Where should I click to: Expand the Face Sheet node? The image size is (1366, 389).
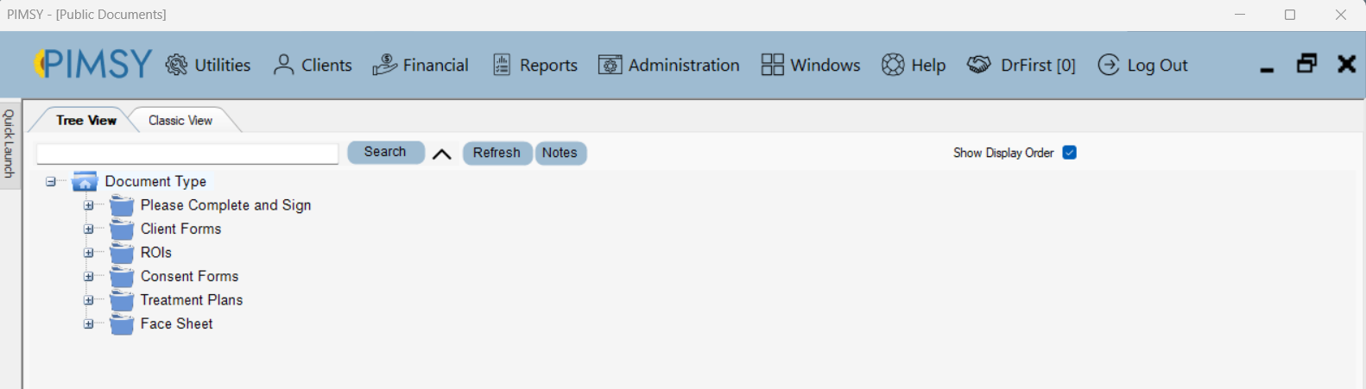click(x=88, y=324)
